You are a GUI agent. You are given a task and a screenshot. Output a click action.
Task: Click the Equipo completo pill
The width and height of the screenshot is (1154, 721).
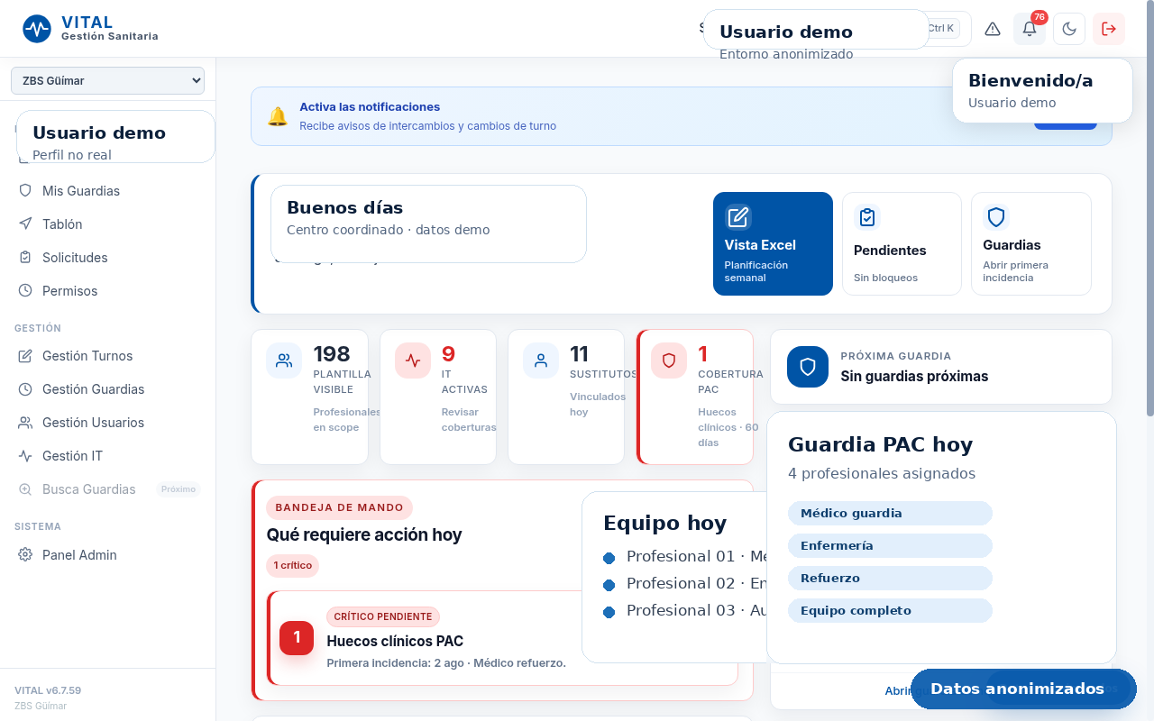click(x=890, y=610)
